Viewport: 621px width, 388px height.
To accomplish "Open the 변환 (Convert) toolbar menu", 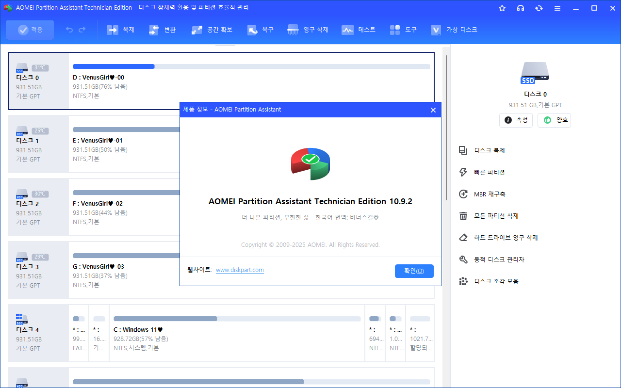I will [162, 30].
